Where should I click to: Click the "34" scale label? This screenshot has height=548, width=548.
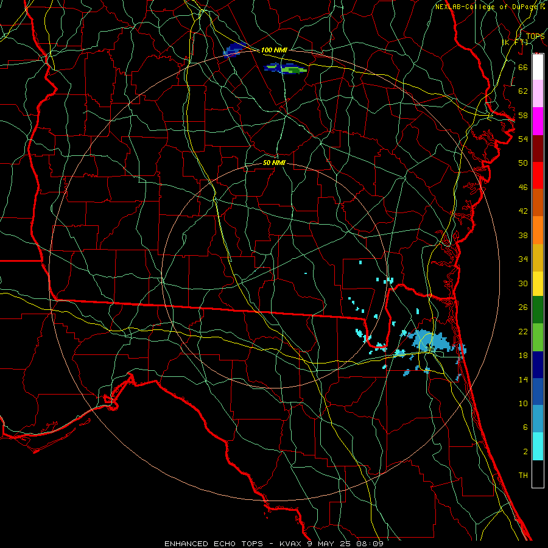523,259
